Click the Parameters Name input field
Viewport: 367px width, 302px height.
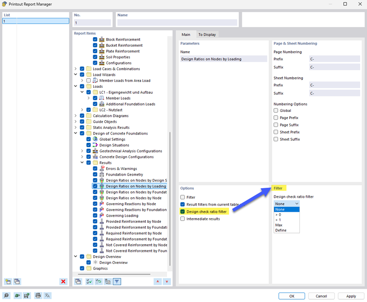224,59
